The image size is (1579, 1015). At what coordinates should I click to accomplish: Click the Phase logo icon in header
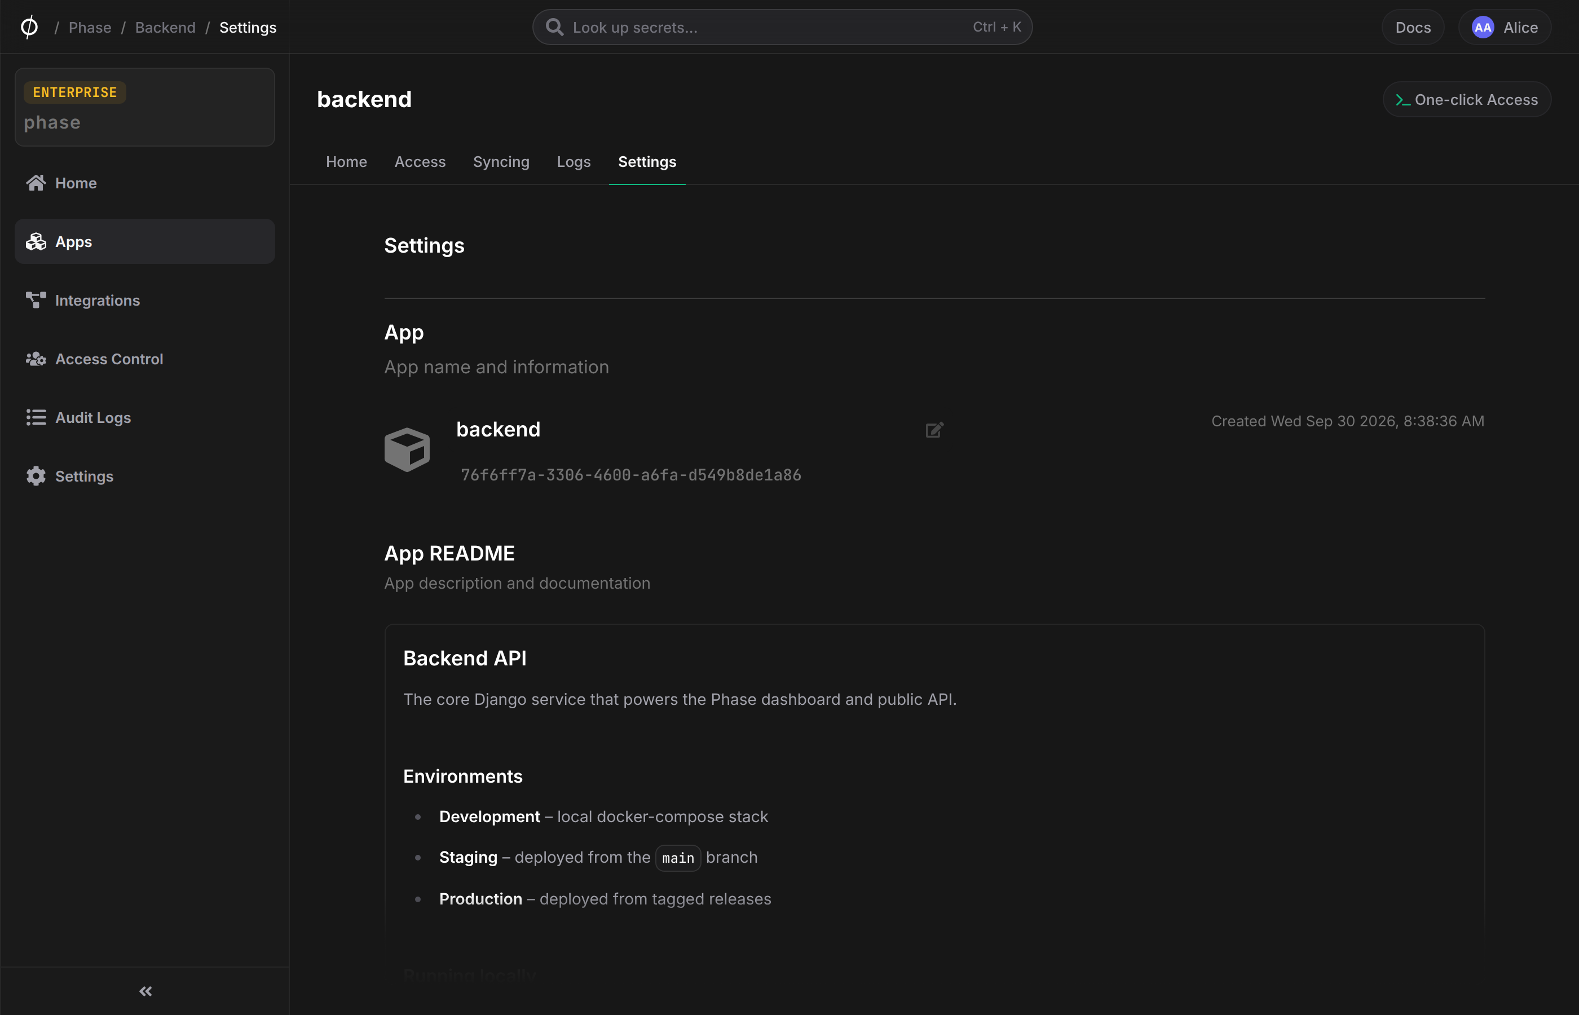(x=29, y=27)
